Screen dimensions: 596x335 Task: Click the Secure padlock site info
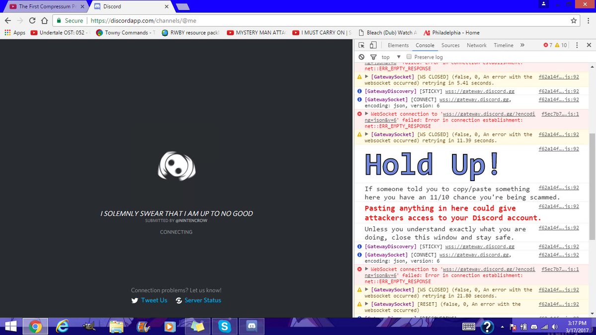click(x=70, y=21)
